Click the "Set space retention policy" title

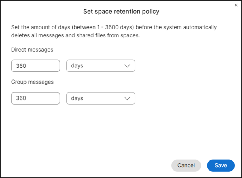pos(121,12)
